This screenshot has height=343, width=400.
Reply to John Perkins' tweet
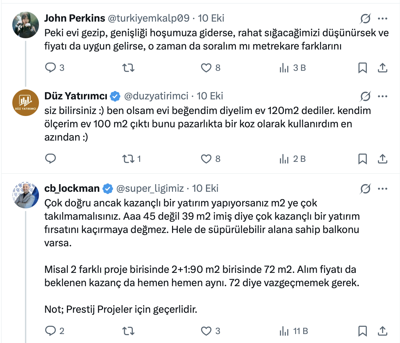[x=50, y=68]
